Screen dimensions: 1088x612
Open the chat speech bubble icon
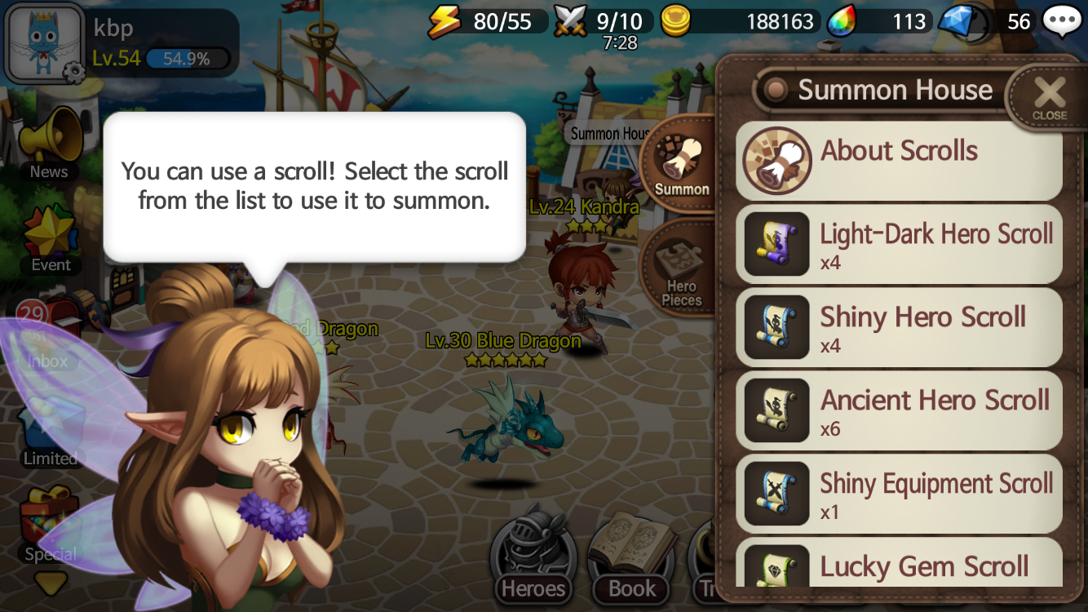(1063, 21)
